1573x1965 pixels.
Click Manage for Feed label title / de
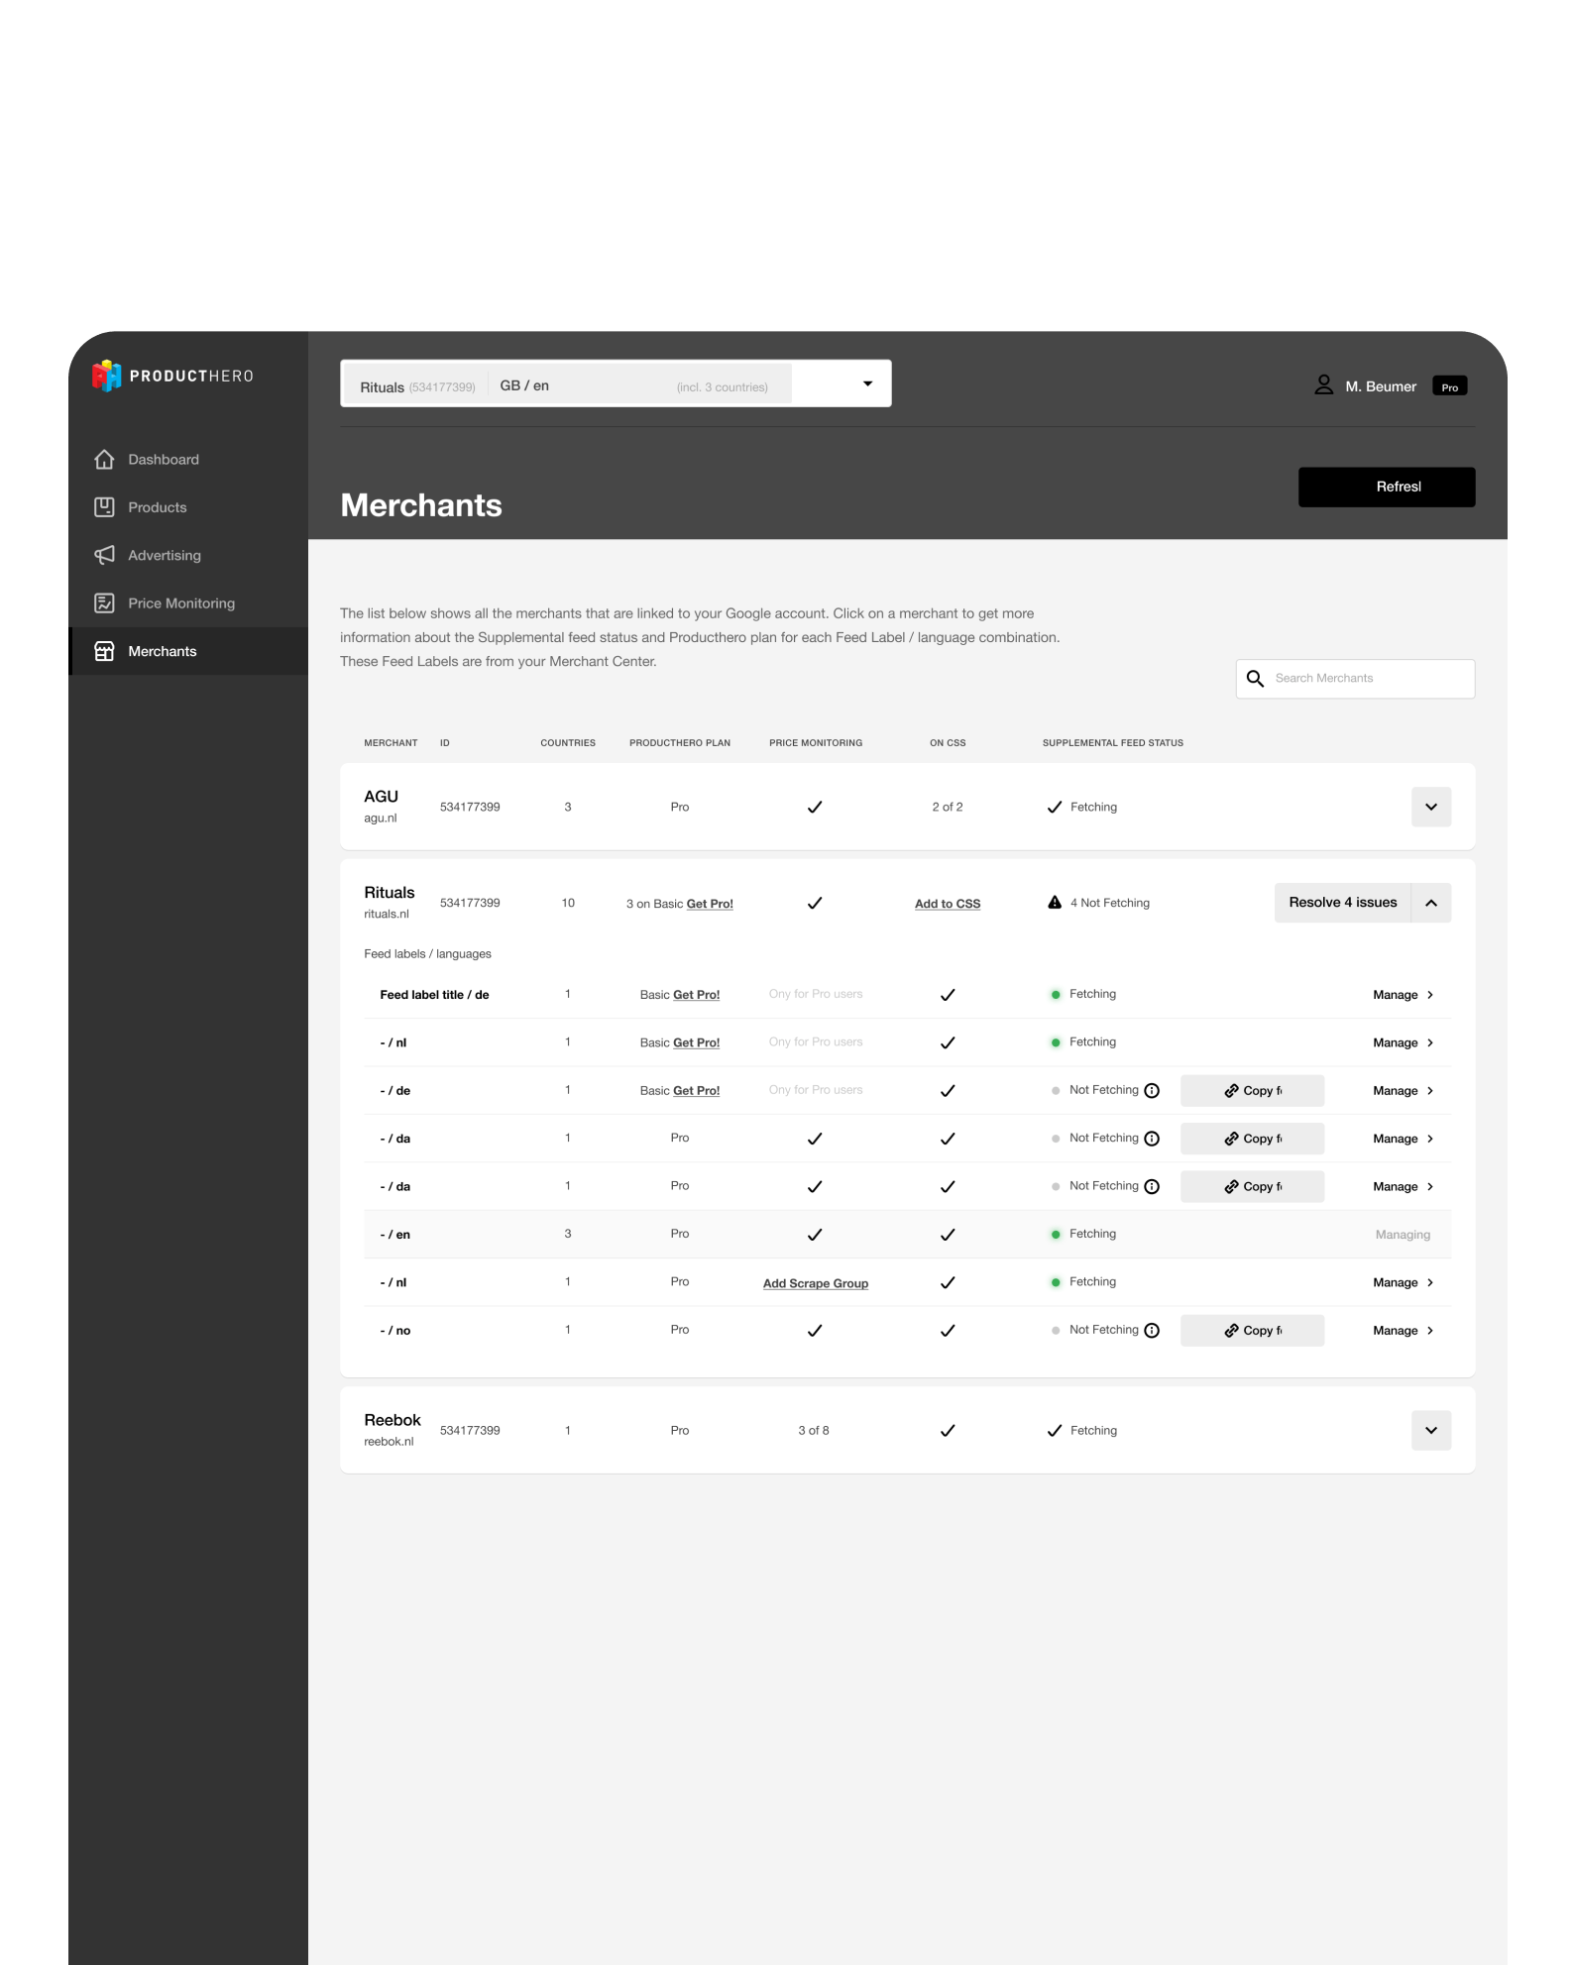[1403, 995]
